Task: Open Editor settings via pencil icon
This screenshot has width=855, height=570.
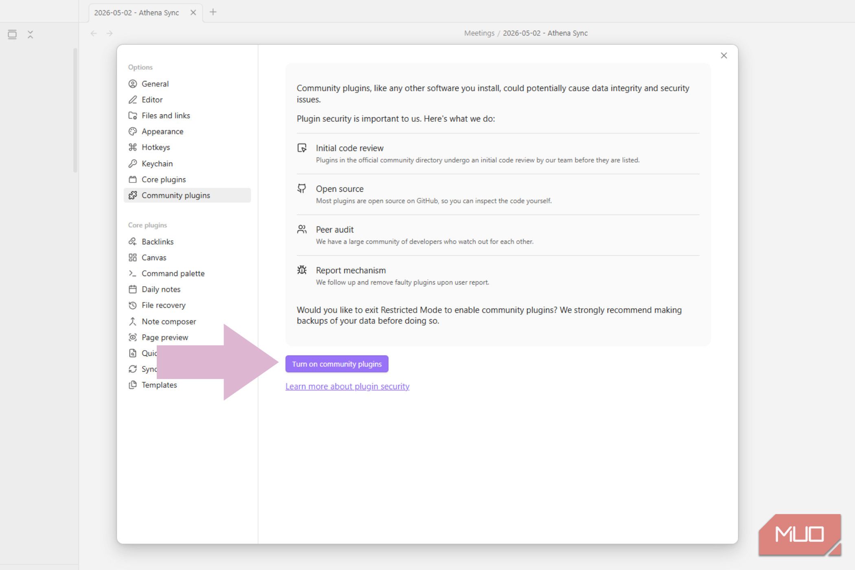Action: pyautogui.click(x=133, y=100)
